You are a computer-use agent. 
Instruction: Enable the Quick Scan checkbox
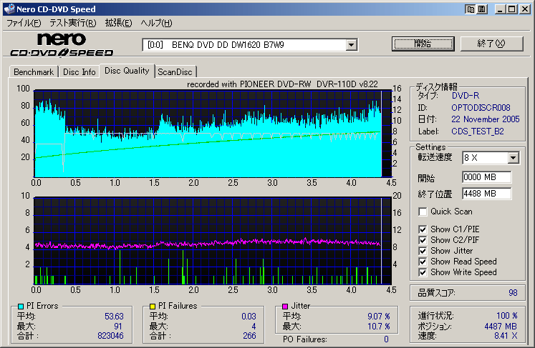[423, 212]
